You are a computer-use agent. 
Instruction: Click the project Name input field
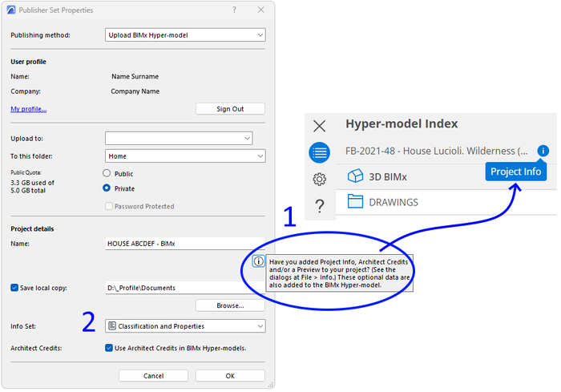[x=185, y=244]
